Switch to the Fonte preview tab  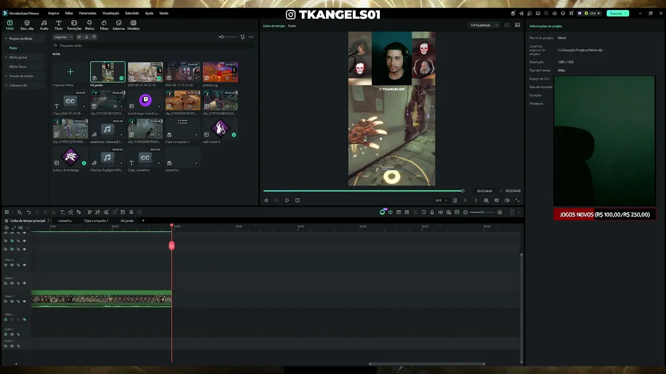pyautogui.click(x=292, y=25)
